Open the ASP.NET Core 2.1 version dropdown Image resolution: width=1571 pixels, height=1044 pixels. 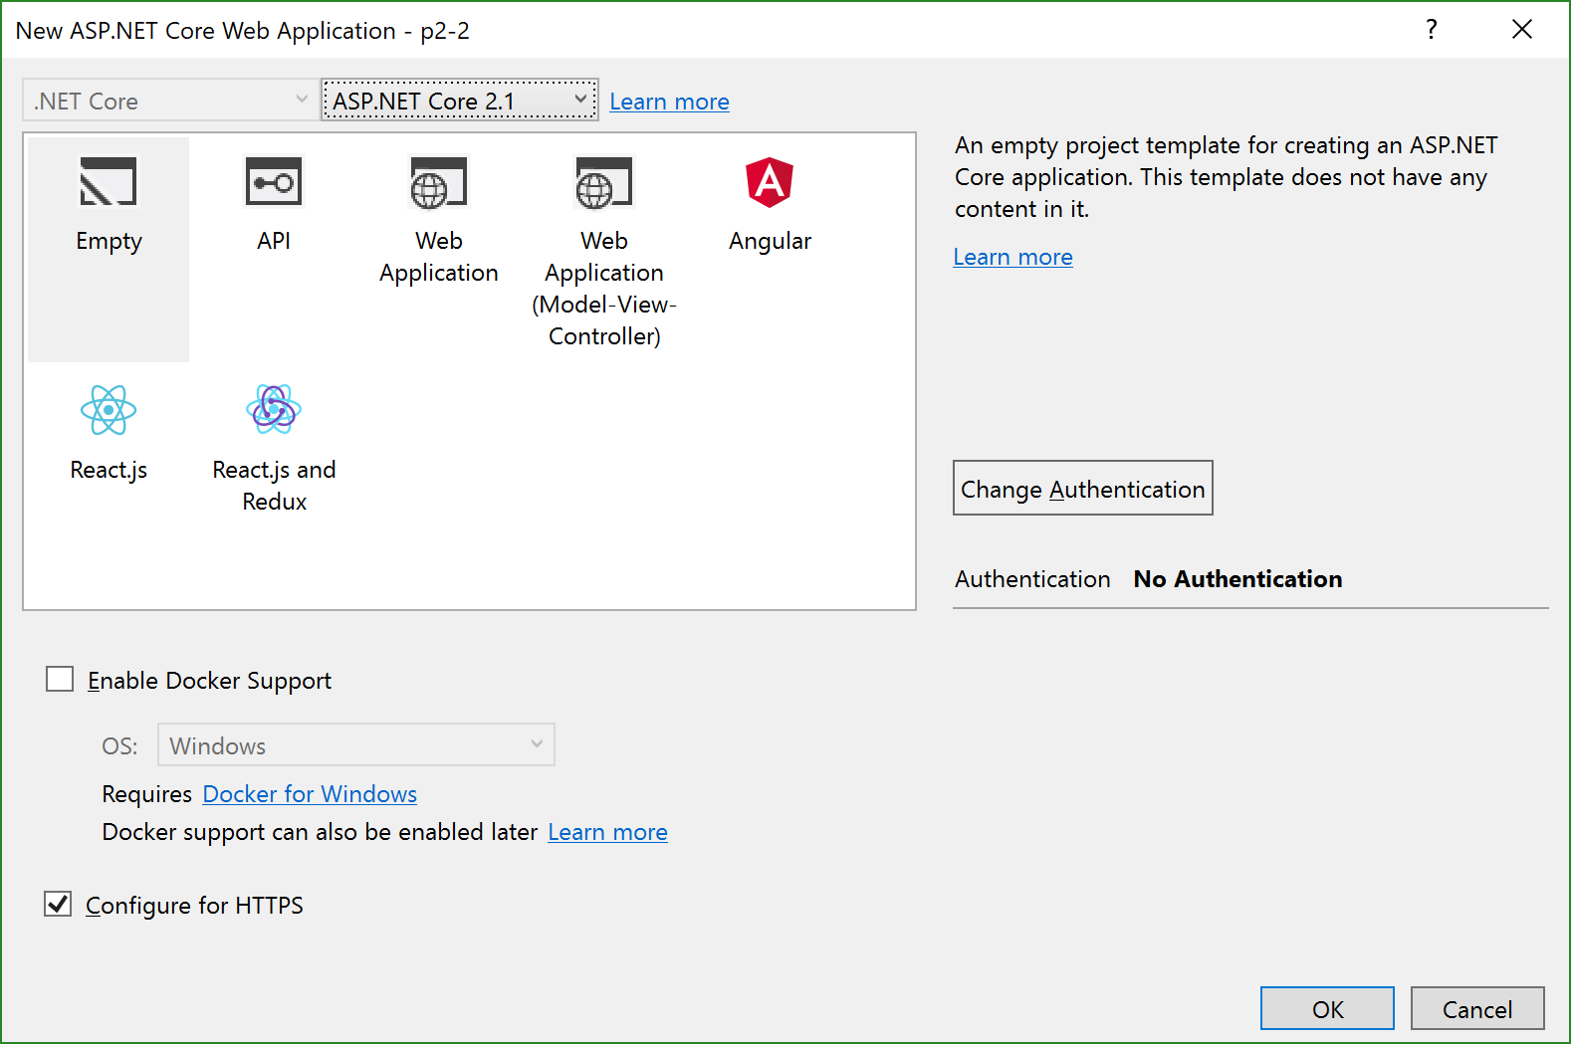[x=460, y=100]
